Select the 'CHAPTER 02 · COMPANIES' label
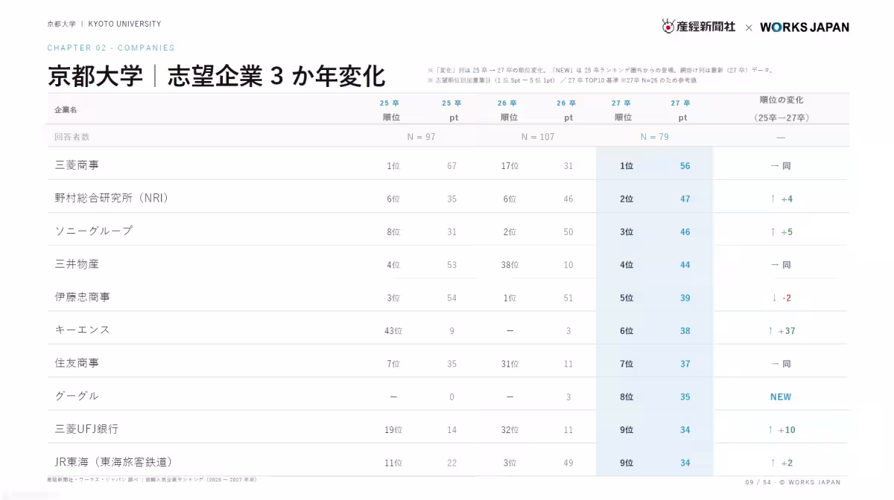 pyautogui.click(x=111, y=48)
